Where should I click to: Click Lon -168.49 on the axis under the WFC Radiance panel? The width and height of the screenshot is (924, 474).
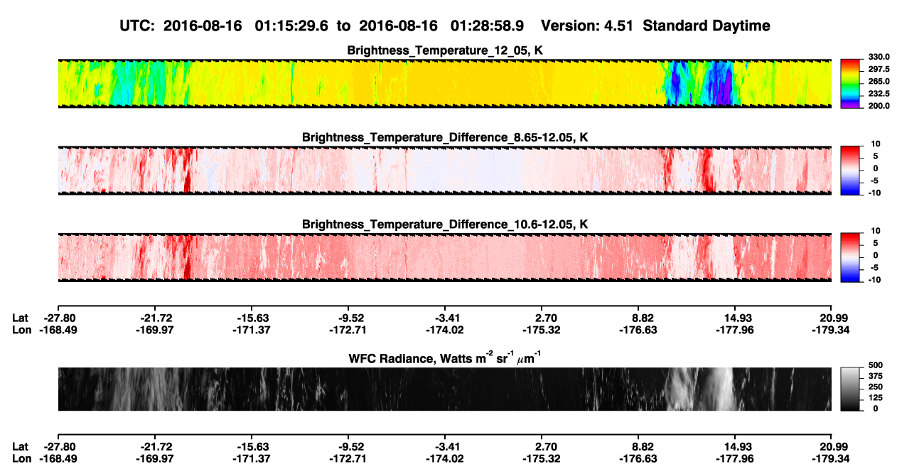click(x=58, y=458)
